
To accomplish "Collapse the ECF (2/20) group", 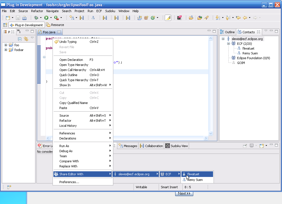I will [228, 44].
